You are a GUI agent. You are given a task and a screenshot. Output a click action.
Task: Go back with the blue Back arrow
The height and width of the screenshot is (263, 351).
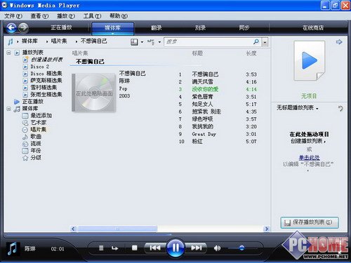coord(11,28)
